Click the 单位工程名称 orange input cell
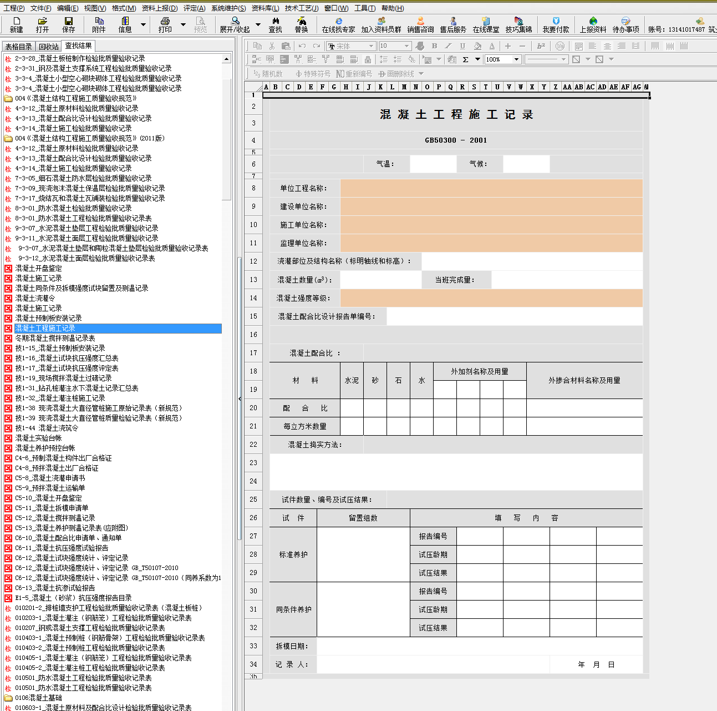The width and height of the screenshot is (717, 711). point(491,188)
